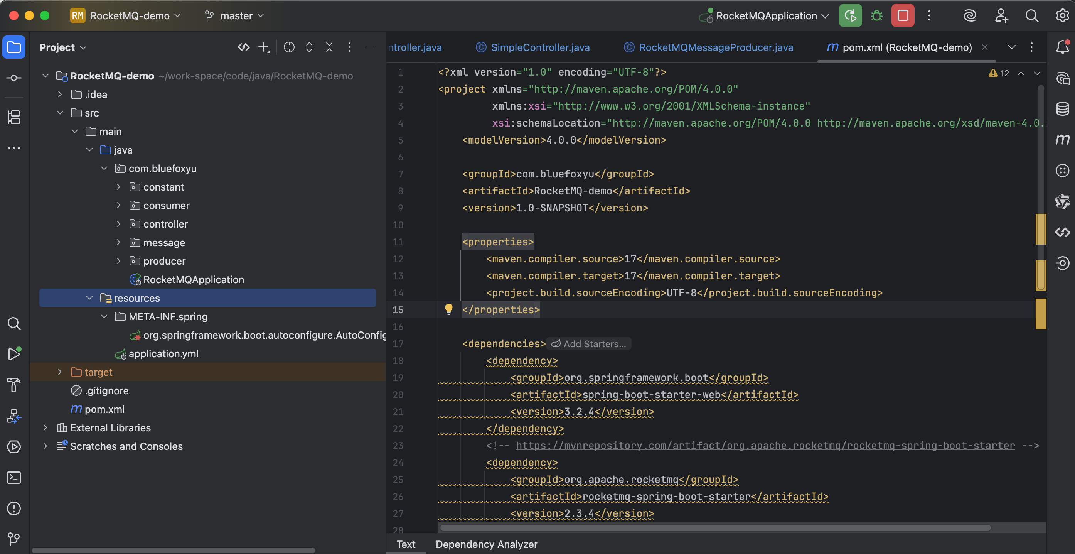Open the Structure tool window
The height and width of the screenshot is (554, 1075).
click(14, 117)
